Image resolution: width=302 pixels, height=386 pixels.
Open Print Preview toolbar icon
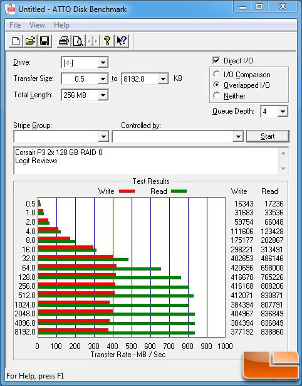coord(78,41)
